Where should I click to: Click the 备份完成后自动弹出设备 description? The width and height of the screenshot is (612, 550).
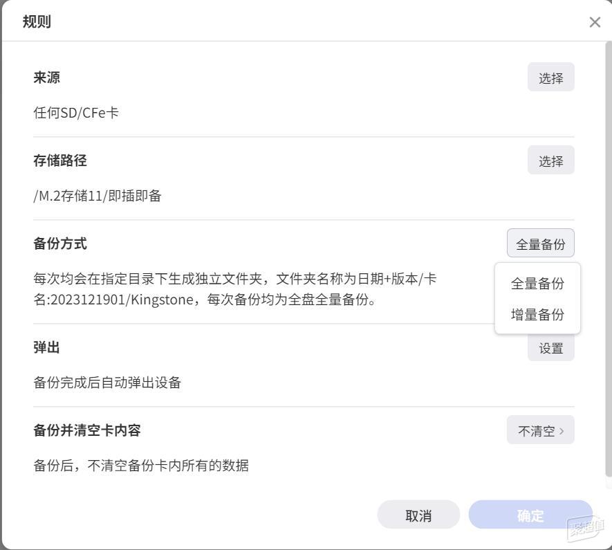click(107, 383)
